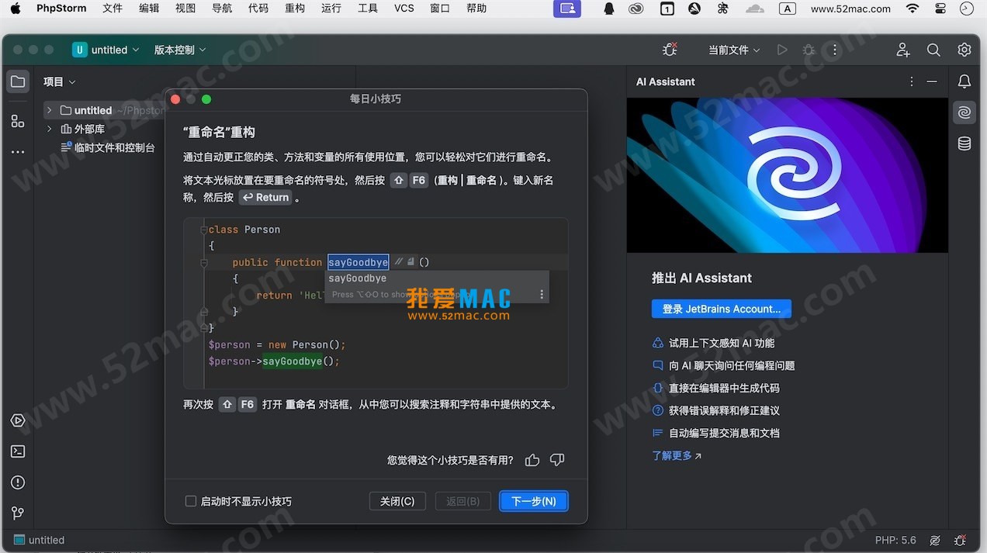Open the 运行 menu

coord(331,9)
